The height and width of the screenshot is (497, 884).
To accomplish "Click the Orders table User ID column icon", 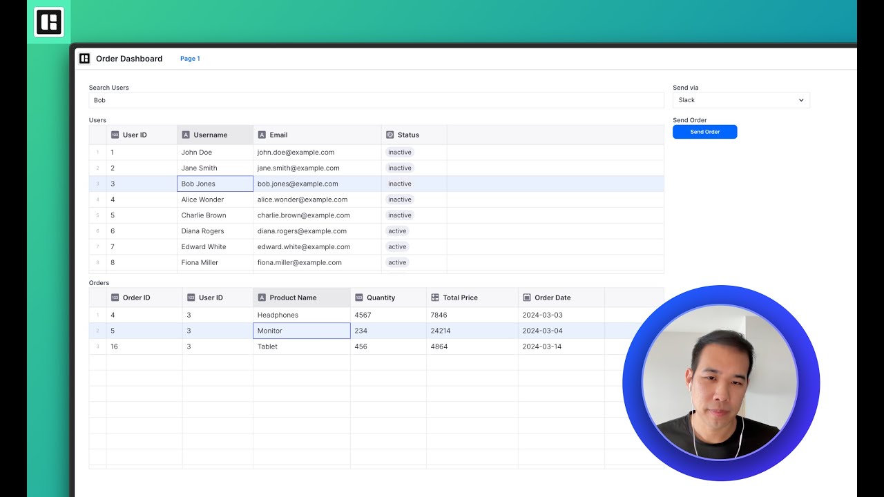I will (x=191, y=298).
